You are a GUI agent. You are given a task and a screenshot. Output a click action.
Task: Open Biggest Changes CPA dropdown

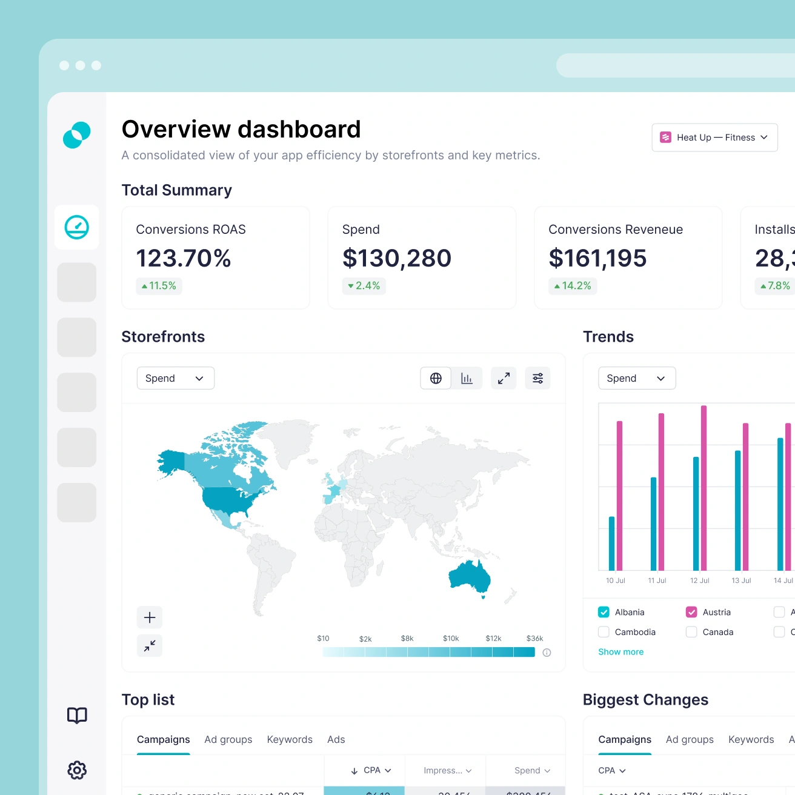pyautogui.click(x=612, y=771)
